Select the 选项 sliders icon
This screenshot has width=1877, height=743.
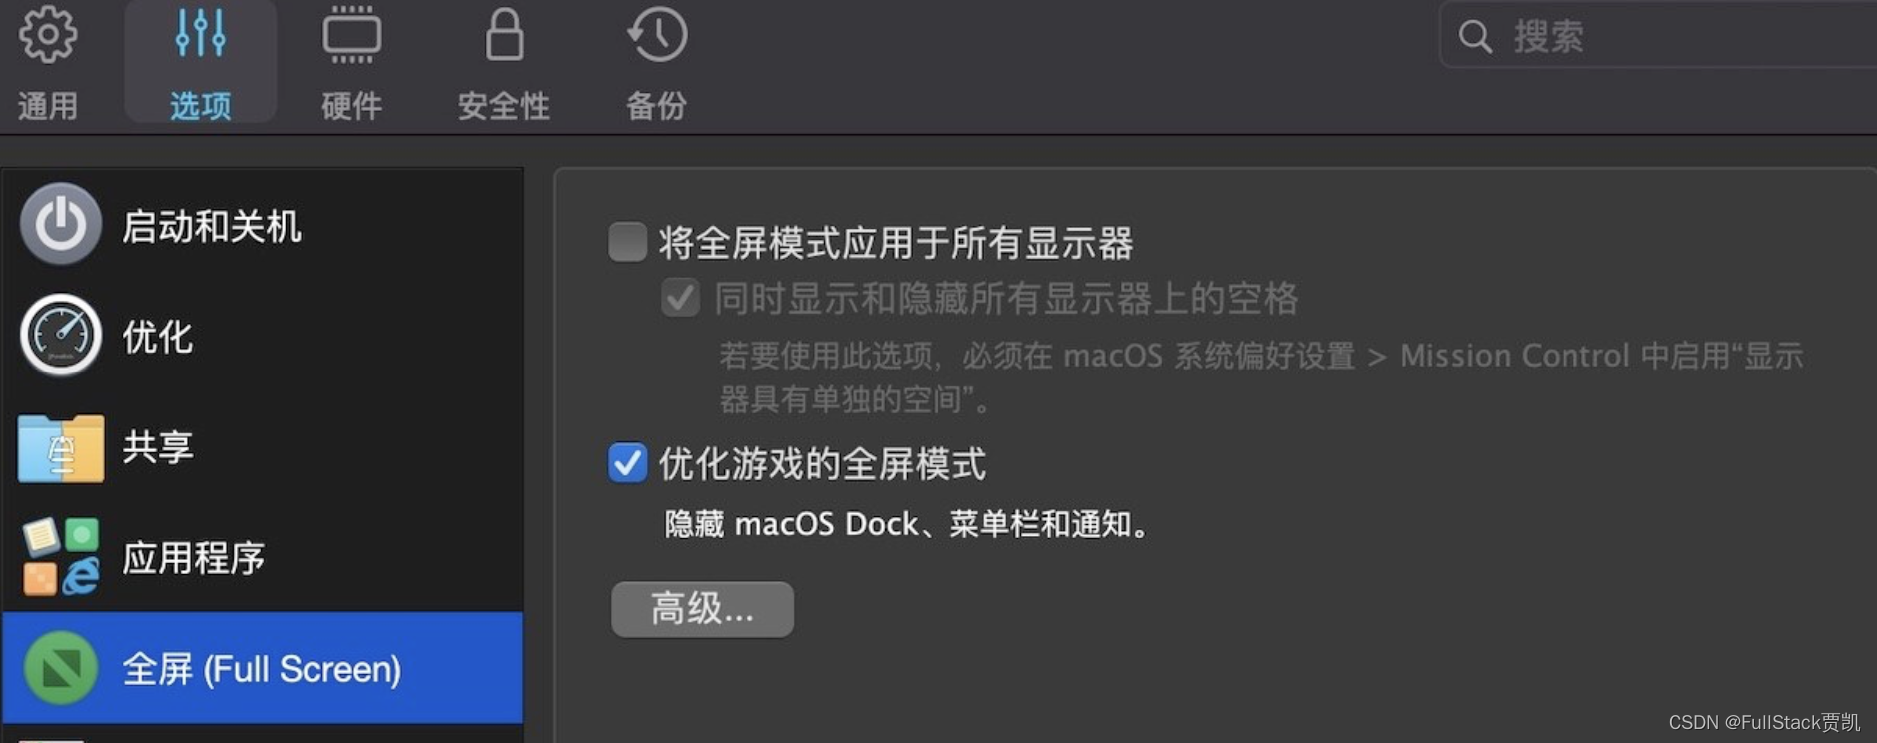tap(200, 34)
